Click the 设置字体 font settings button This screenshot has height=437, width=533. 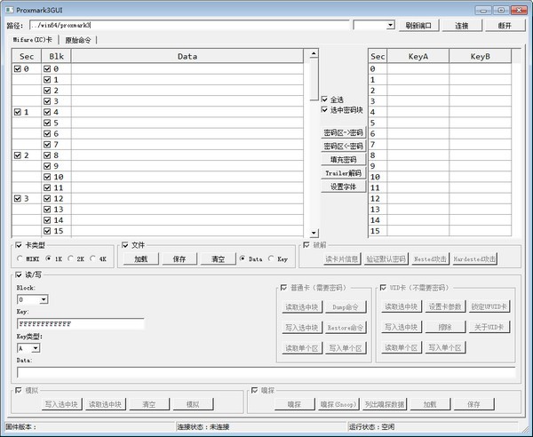[343, 187]
